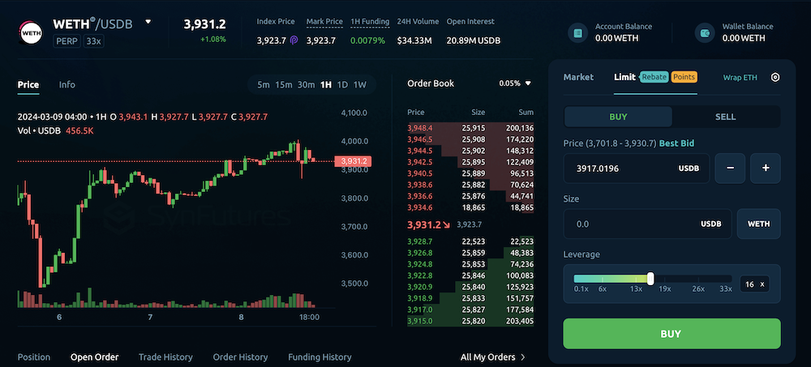Switch to the Price tab
The height and width of the screenshot is (367, 811).
tap(28, 85)
